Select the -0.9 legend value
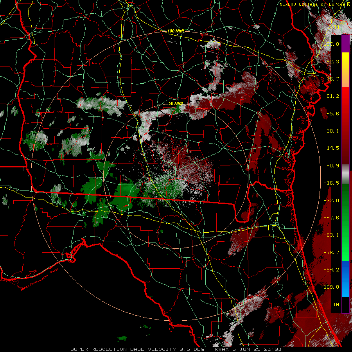The image size is (352, 352). point(333,166)
